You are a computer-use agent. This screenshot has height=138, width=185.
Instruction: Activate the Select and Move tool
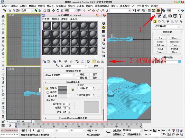click(53, 10)
